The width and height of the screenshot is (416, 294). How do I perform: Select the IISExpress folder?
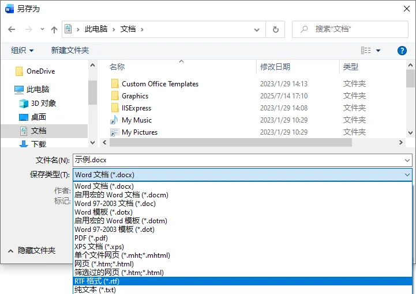click(136, 108)
